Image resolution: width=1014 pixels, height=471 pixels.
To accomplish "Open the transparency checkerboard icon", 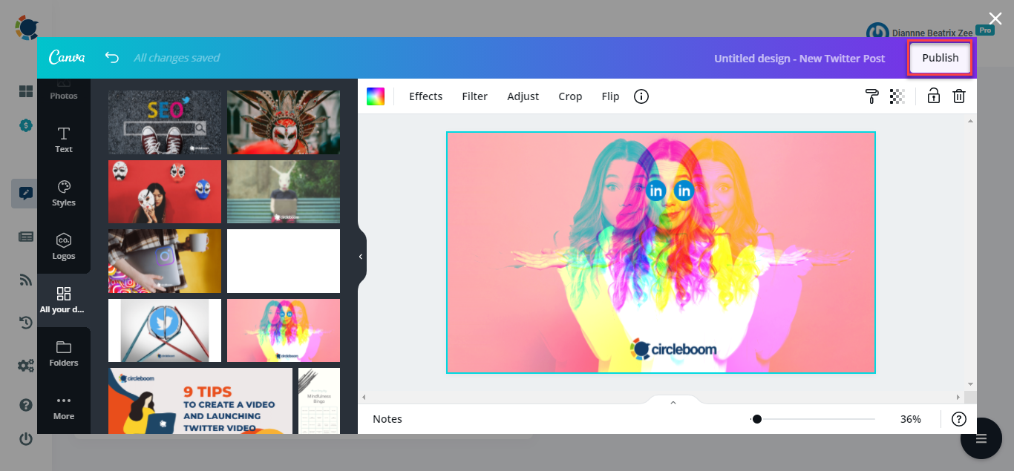I will 897,96.
